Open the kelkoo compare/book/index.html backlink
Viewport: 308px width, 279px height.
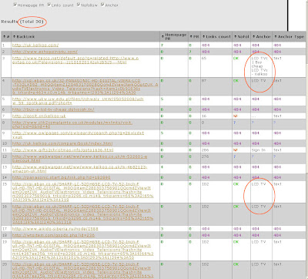pos(62,143)
